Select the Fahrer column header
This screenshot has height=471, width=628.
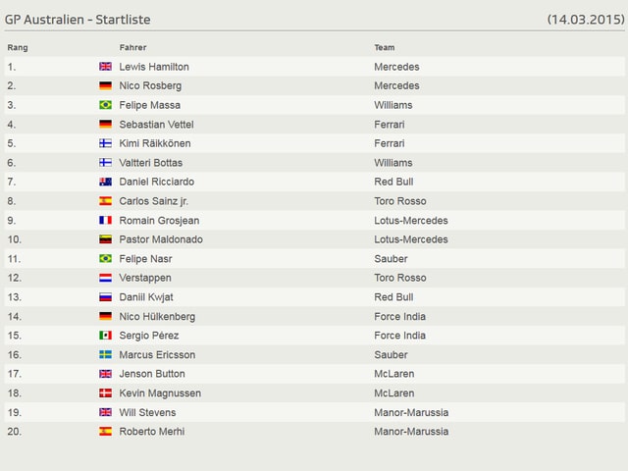pyautogui.click(x=133, y=48)
